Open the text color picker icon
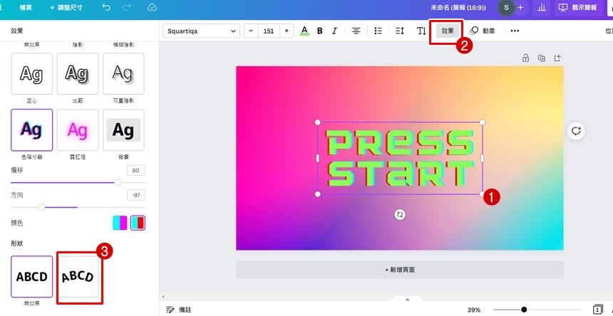This screenshot has width=613, height=316. pyautogui.click(x=304, y=31)
